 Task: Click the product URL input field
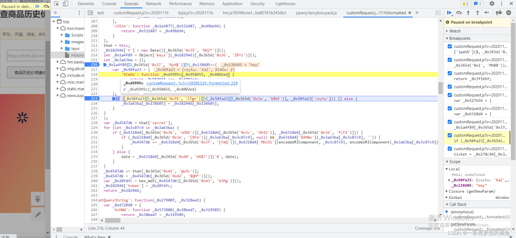tap(25, 56)
